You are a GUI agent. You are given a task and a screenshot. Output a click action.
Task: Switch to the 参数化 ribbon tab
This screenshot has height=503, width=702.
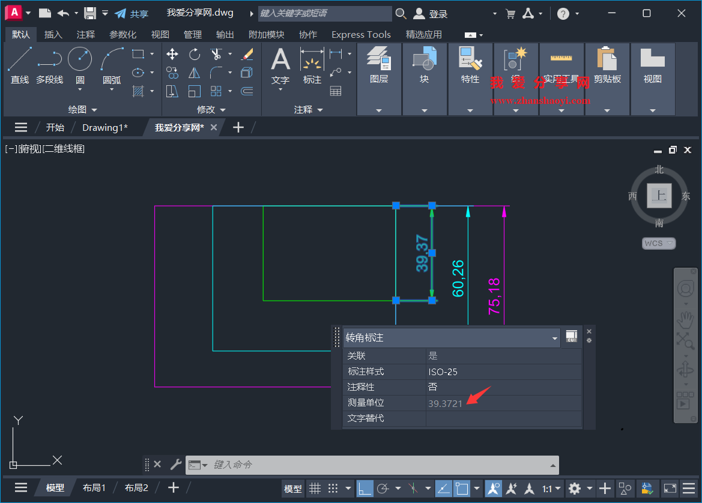(x=123, y=34)
